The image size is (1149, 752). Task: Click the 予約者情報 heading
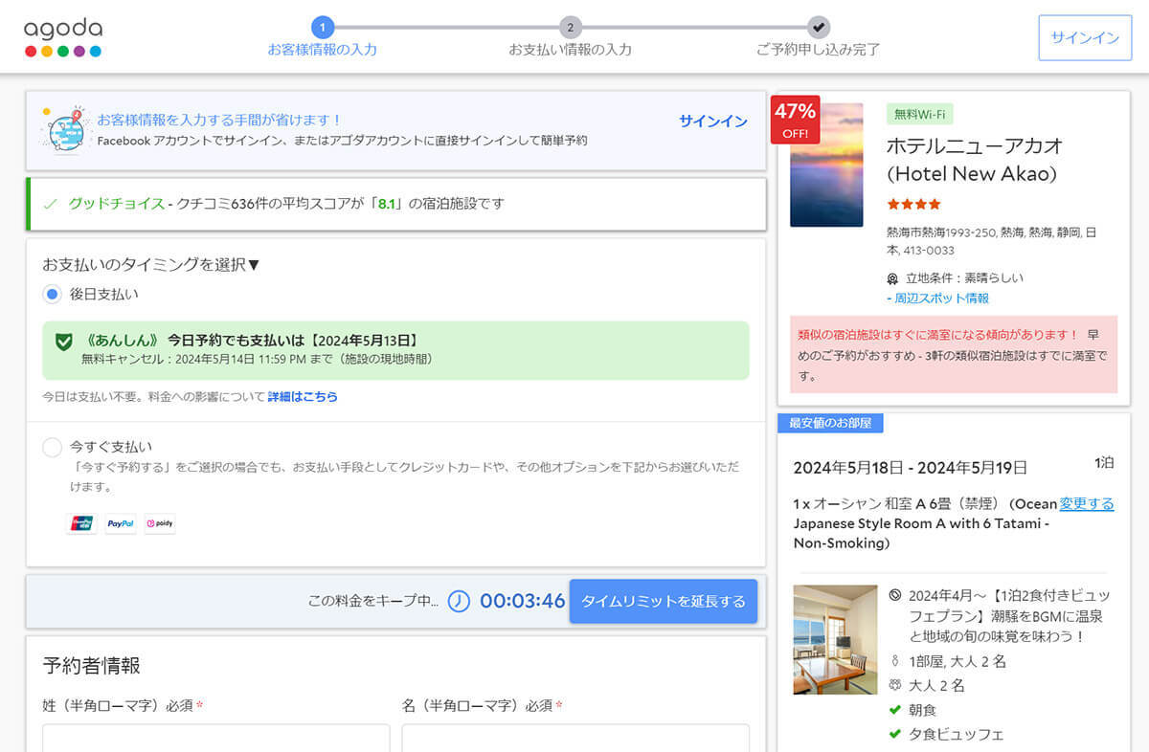click(x=92, y=666)
